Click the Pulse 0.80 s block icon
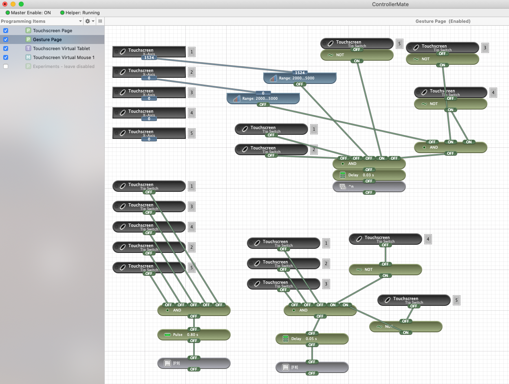The height and width of the screenshot is (384, 509). pos(167,335)
